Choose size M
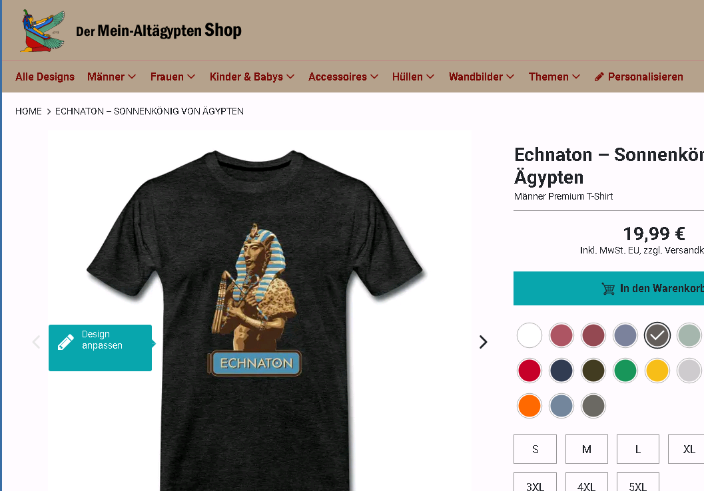This screenshot has height=491, width=704. 586,449
